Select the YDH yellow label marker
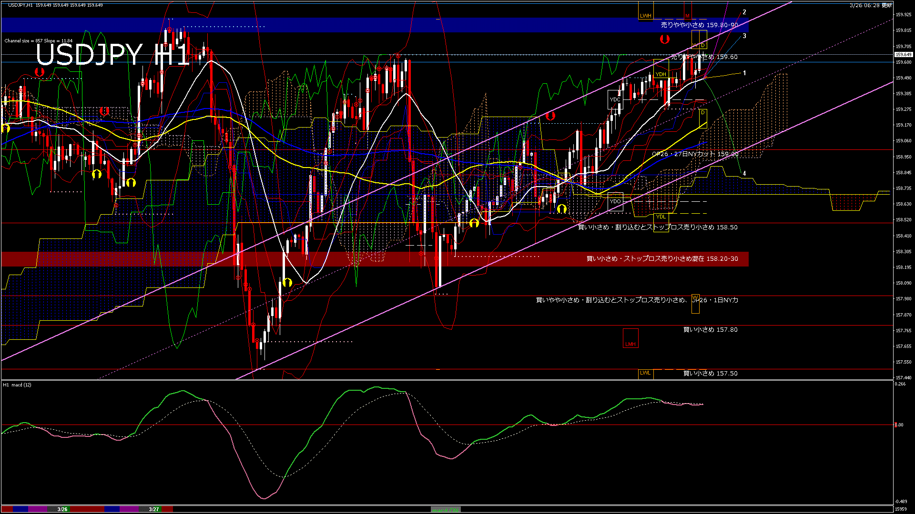This screenshot has height=514, width=915. 661,74
